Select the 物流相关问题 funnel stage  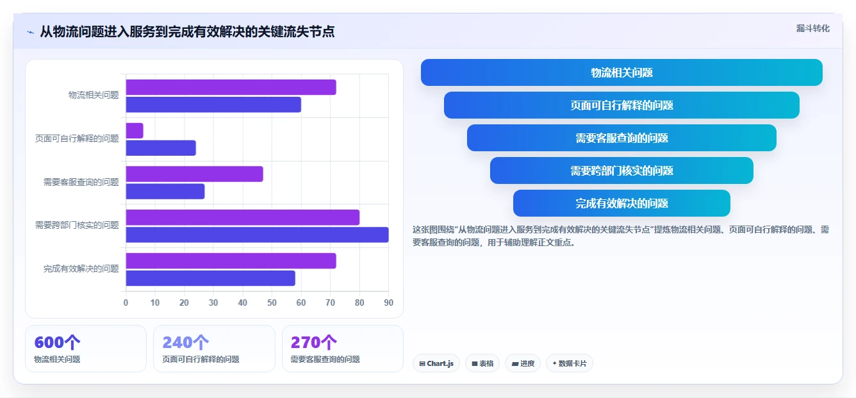point(621,72)
